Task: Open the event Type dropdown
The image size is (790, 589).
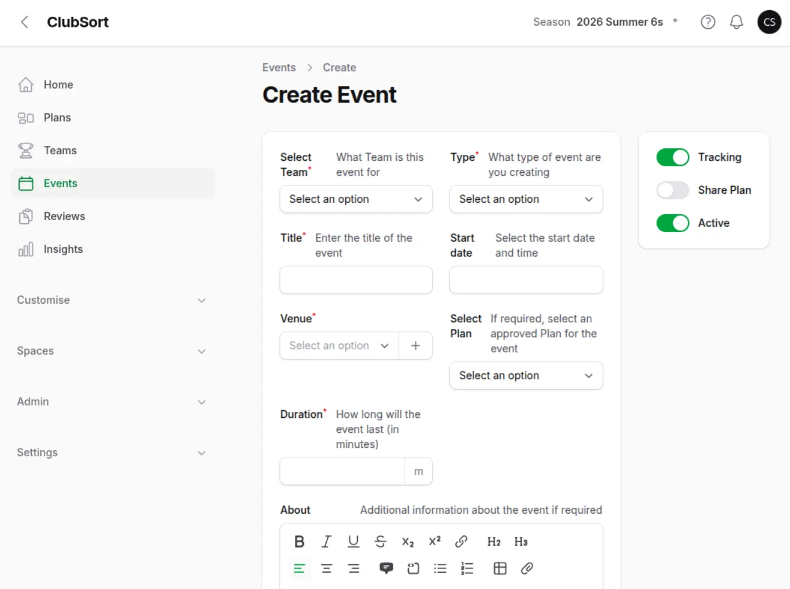Action: [x=526, y=199]
